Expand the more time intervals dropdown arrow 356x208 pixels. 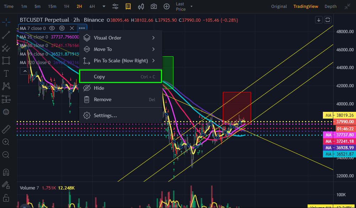[x=104, y=6]
